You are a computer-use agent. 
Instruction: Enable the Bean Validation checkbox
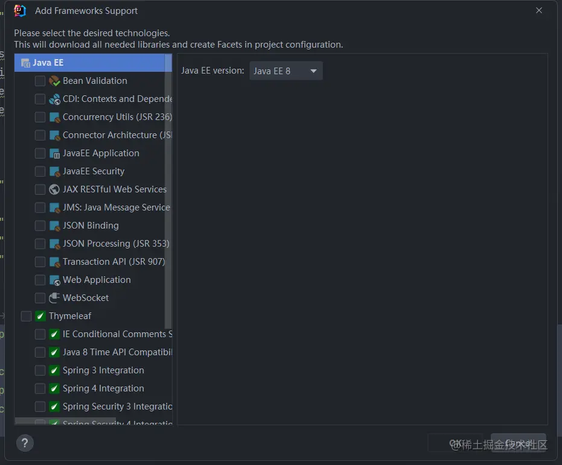click(x=40, y=81)
